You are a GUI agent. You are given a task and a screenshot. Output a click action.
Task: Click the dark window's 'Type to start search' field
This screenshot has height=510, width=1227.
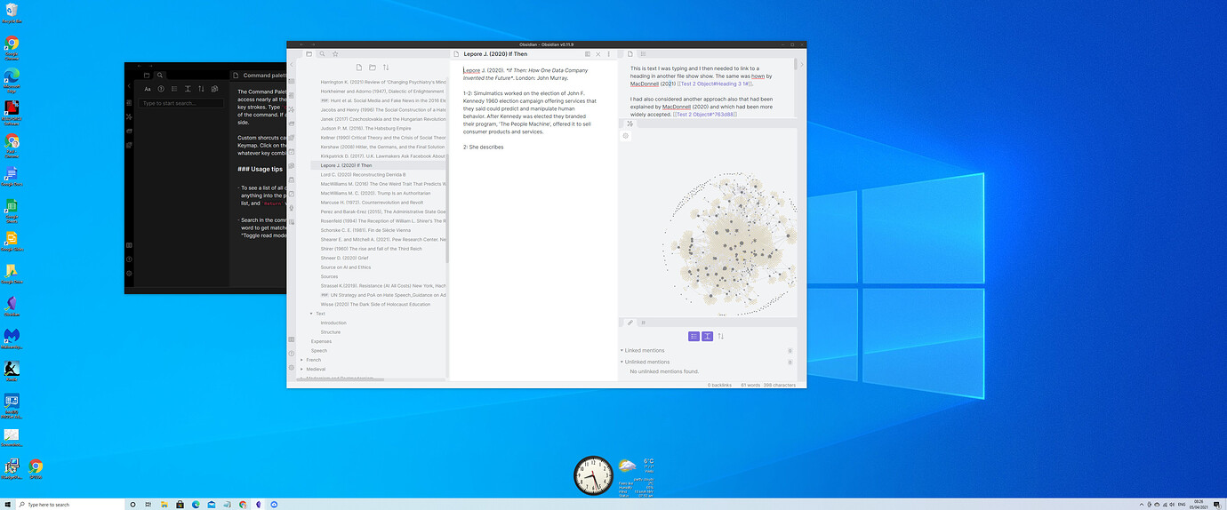coord(181,103)
